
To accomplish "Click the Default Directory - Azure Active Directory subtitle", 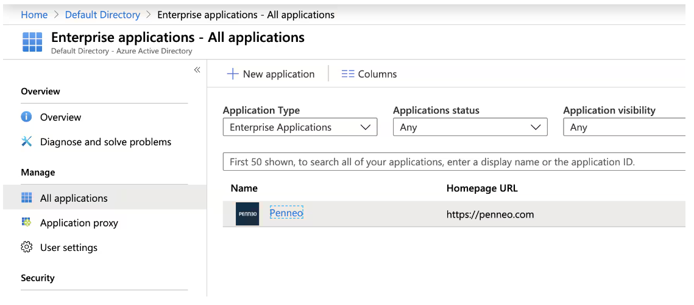I will (122, 51).
